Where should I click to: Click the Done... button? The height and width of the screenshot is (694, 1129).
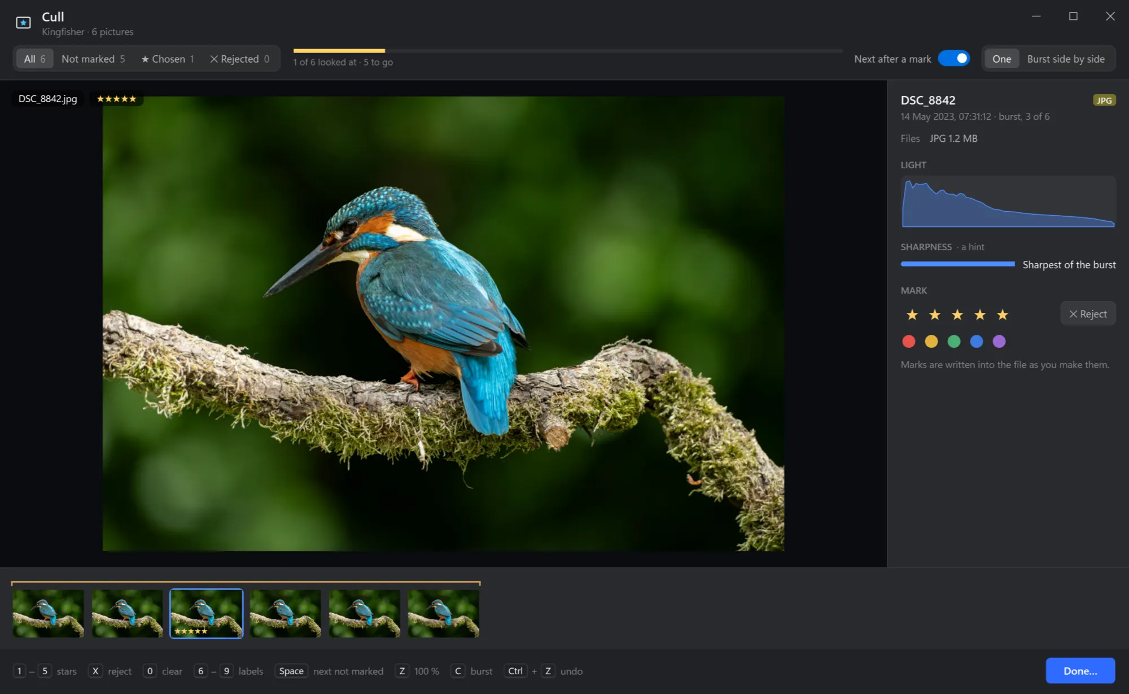(1080, 671)
